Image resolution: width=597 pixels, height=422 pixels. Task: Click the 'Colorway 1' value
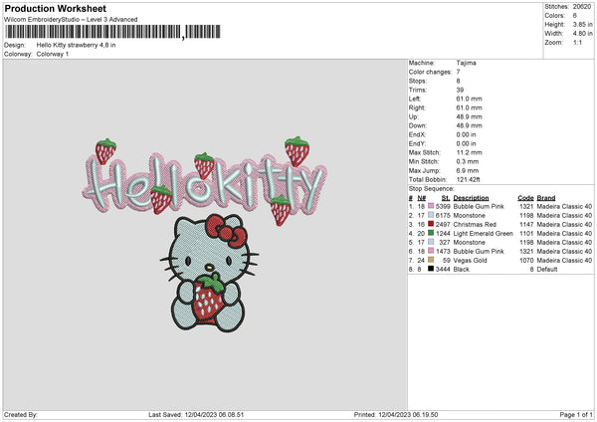pos(53,54)
